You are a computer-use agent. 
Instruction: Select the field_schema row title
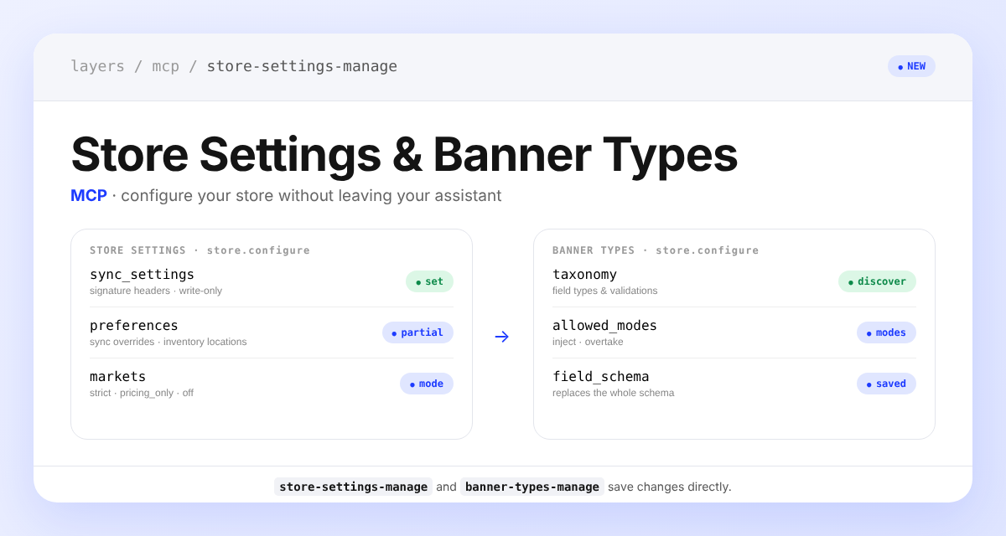pos(600,377)
